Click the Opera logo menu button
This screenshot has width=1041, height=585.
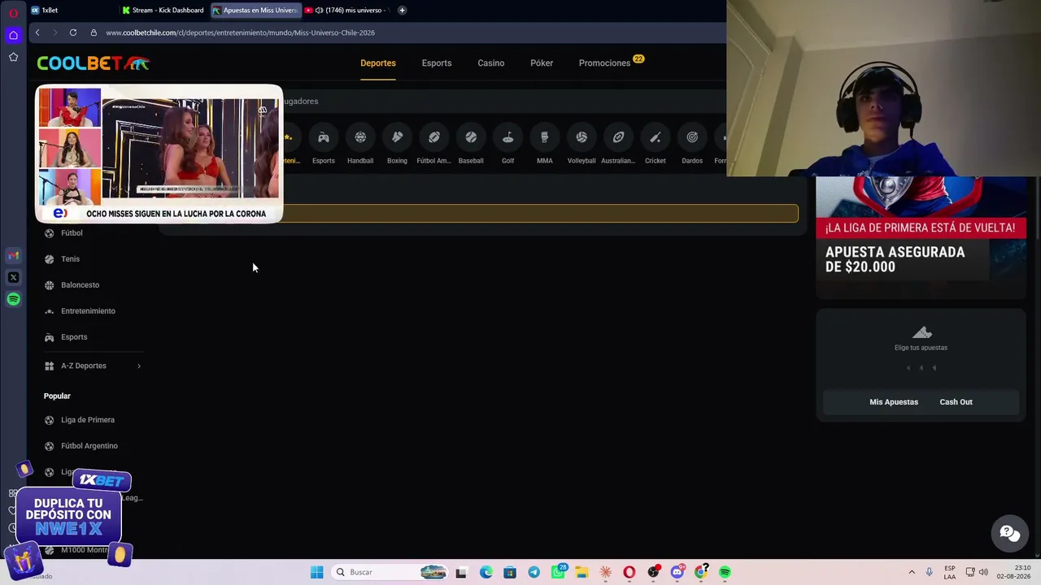coord(13,12)
